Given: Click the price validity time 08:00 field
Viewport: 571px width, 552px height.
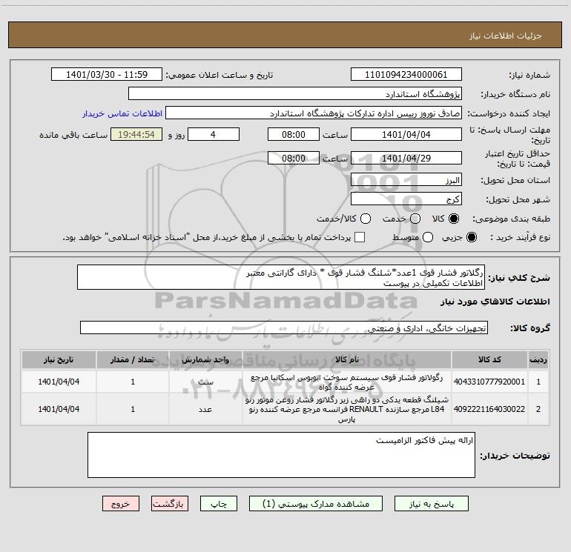Looking at the screenshot, I should 294,158.
